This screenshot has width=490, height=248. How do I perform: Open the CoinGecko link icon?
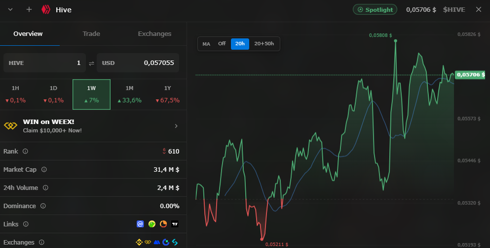(x=152, y=224)
